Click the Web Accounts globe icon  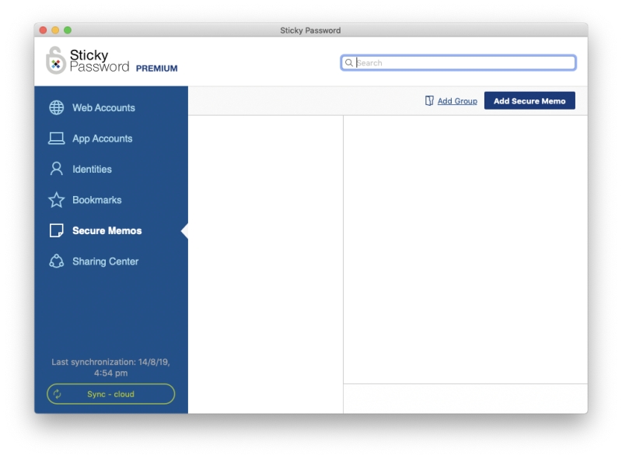[x=56, y=107]
